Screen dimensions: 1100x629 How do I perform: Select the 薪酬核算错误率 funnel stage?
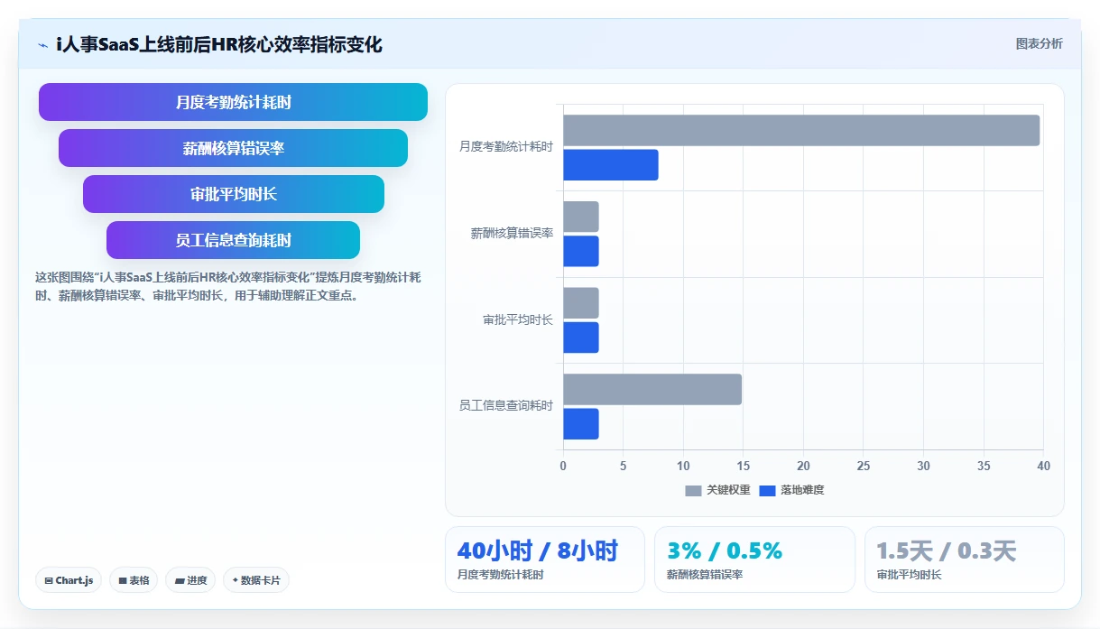coord(233,148)
